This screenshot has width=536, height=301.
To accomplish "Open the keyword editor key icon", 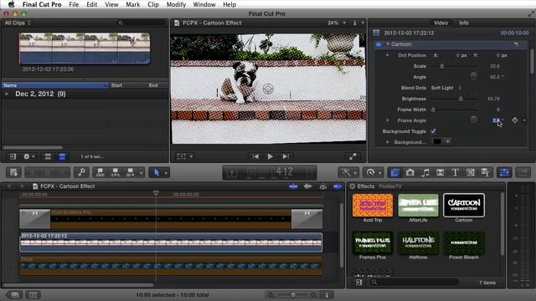I will pyautogui.click(x=81, y=172).
